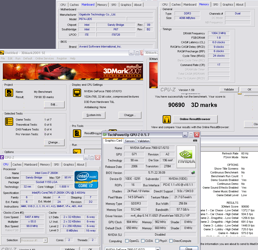Open Graphics tab in bottom CPU-Z window

[x=69, y=165]
